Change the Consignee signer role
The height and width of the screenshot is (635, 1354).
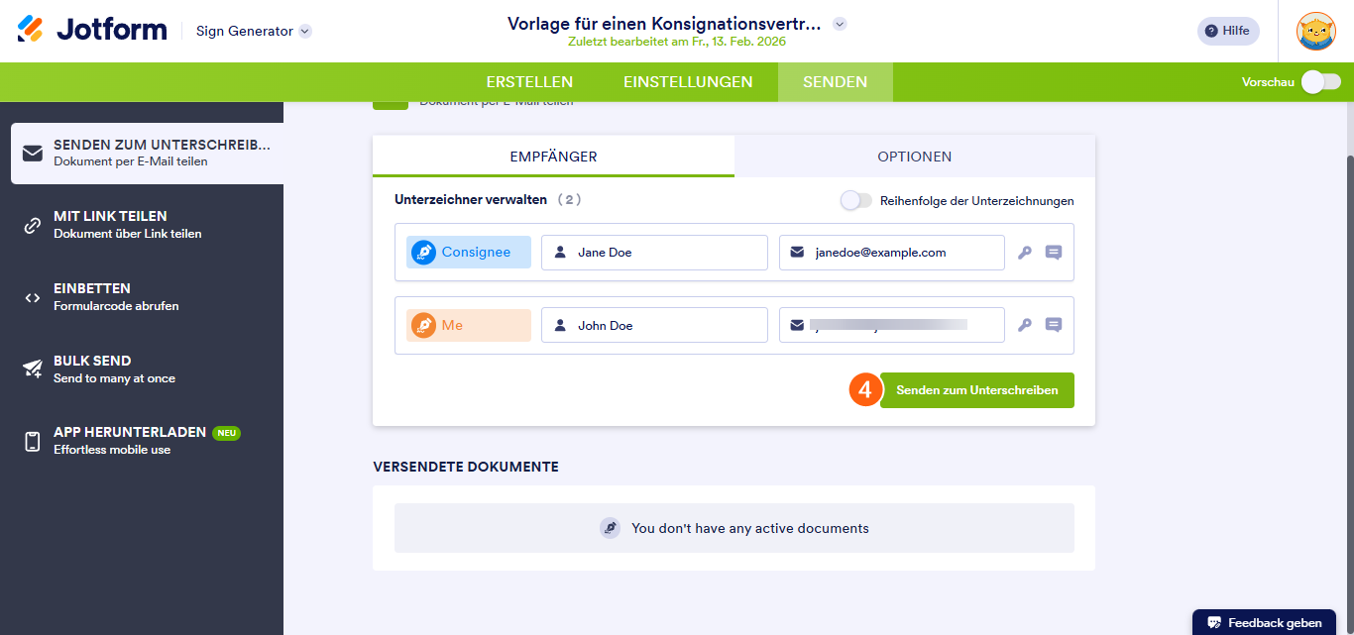tap(468, 252)
